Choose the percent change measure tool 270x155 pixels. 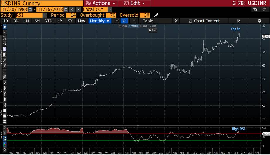tap(5, 38)
